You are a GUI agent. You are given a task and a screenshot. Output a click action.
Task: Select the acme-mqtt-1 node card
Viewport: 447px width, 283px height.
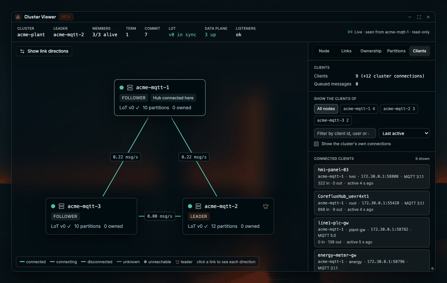tap(160, 98)
